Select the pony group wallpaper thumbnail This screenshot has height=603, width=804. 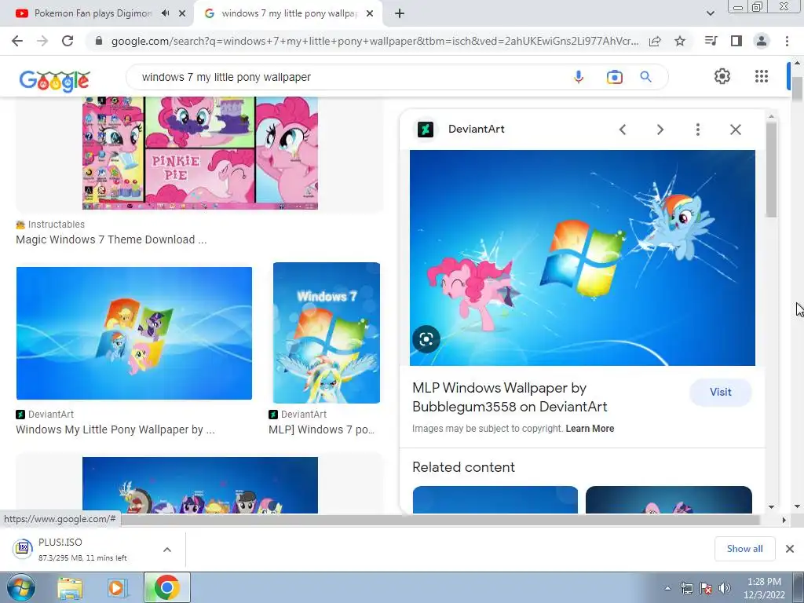(x=200, y=485)
